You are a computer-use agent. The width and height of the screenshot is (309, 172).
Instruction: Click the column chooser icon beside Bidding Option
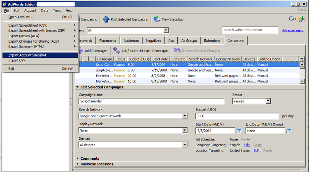[x=301, y=59]
